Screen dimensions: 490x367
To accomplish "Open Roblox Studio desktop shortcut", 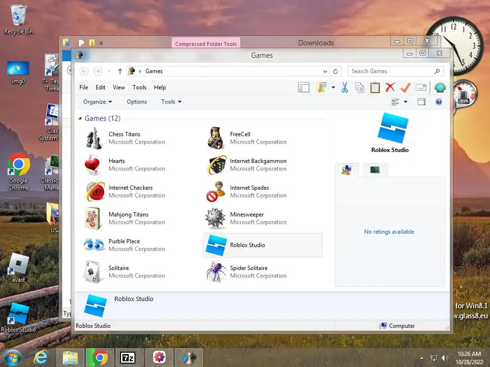I will 19,317.
